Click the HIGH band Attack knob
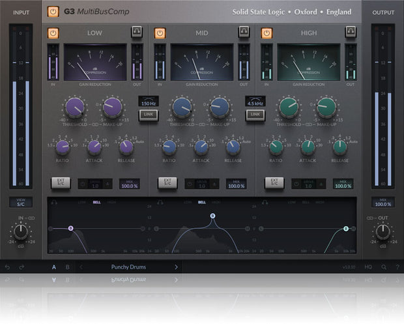 [x=308, y=147]
